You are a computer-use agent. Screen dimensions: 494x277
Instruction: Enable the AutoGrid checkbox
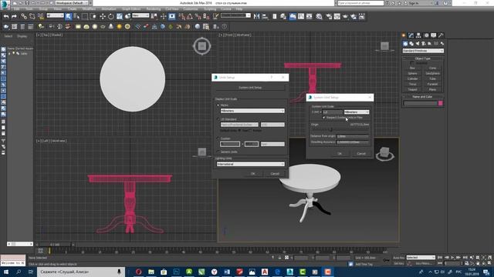click(412, 63)
